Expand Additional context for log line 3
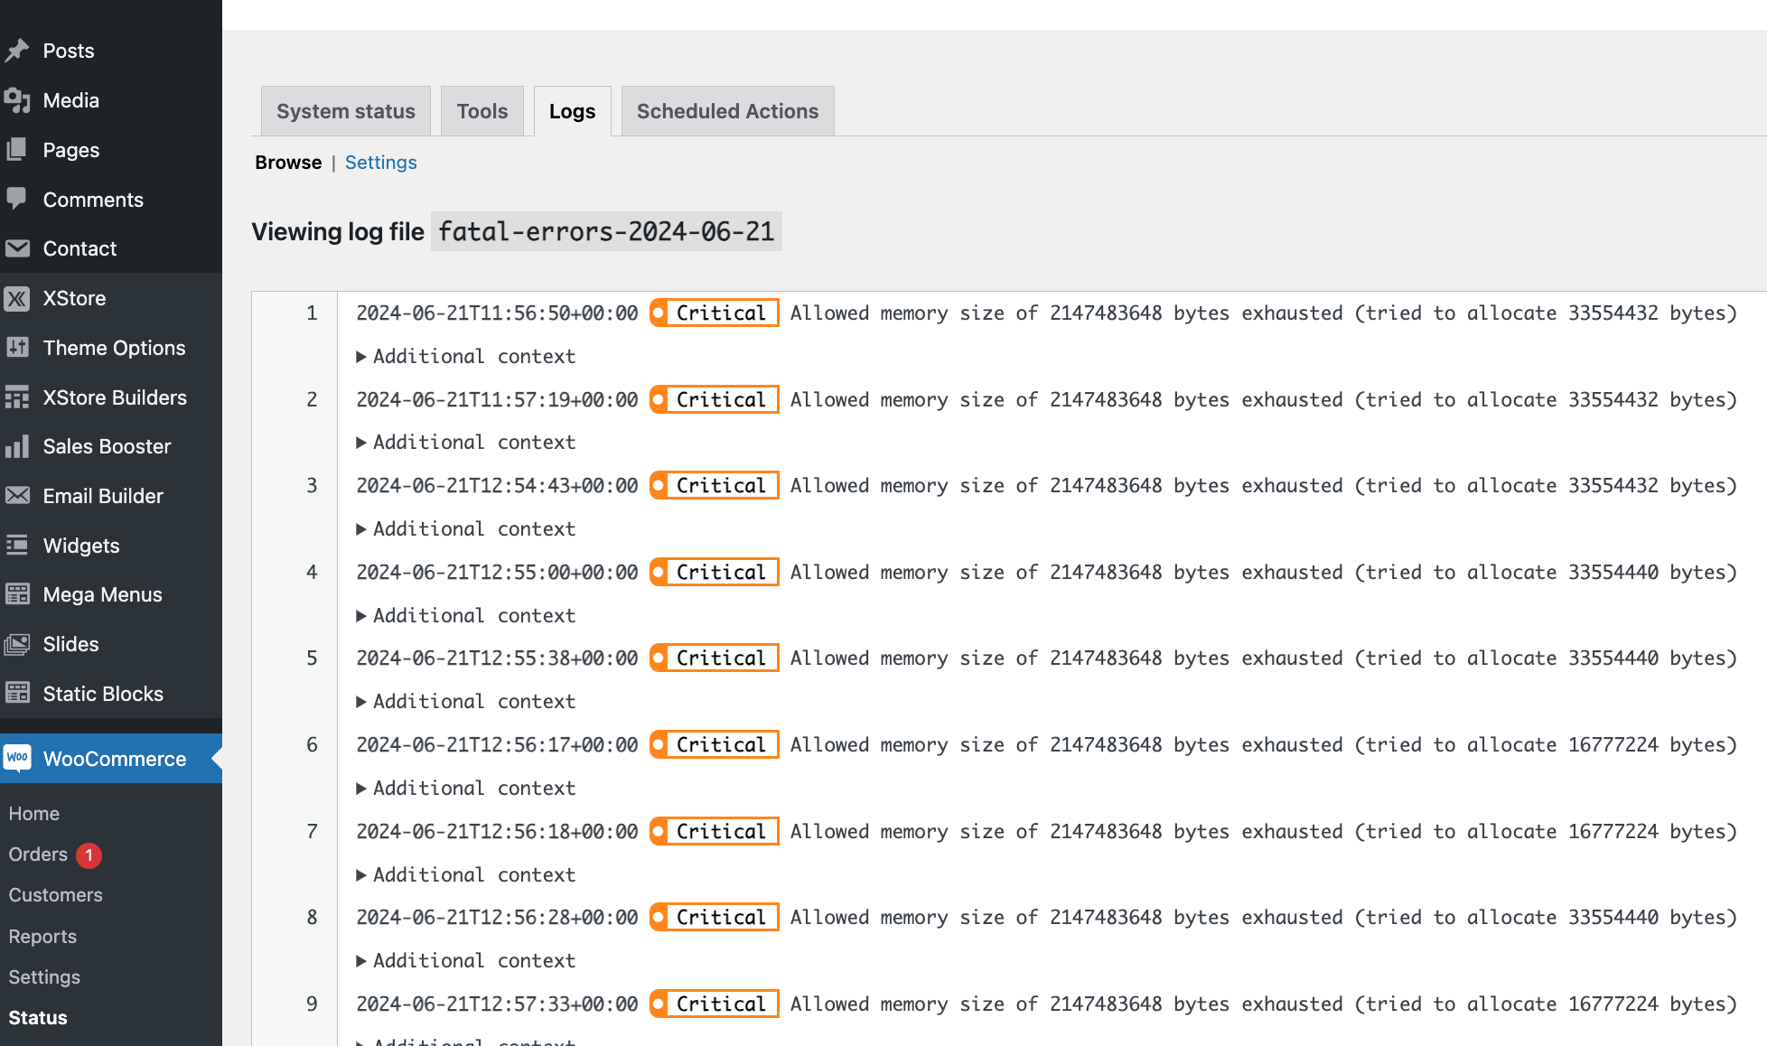Viewport: 1767px width, 1046px height. (x=465, y=528)
